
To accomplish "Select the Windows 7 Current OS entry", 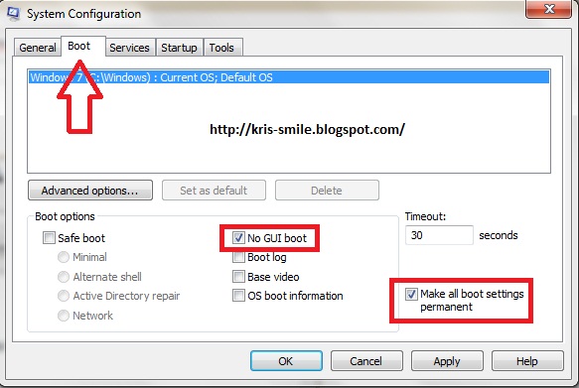I will tap(289, 77).
